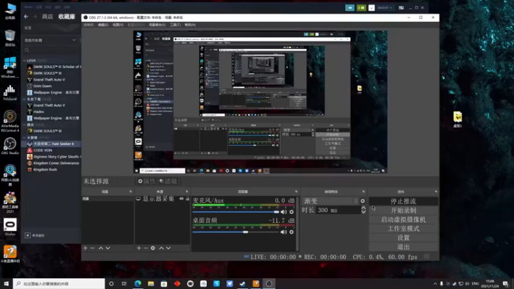Viewport: 514px width, 289px height.
Task: Remove scene using the minus icon
Action: [93, 248]
